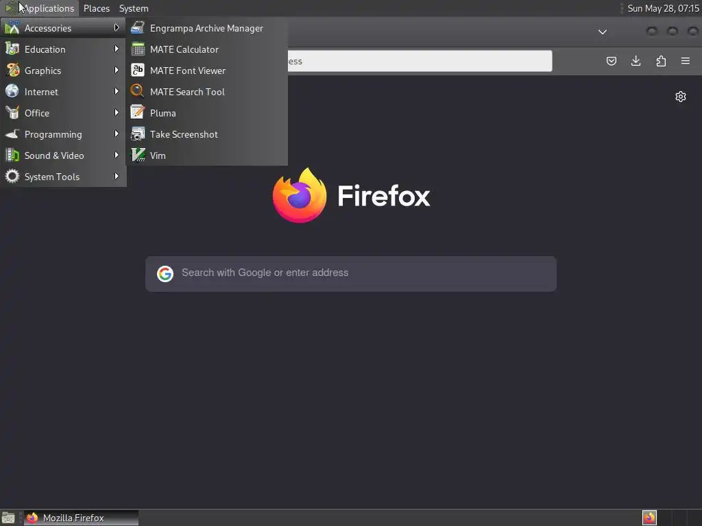702x526 pixels.
Task: Expand Sound & Video submenu arrow
Action: (117, 155)
